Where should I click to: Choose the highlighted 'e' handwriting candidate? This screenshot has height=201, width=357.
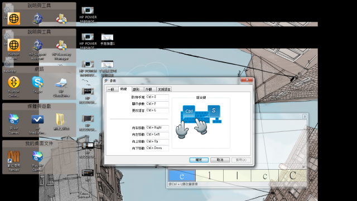tap(182, 176)
